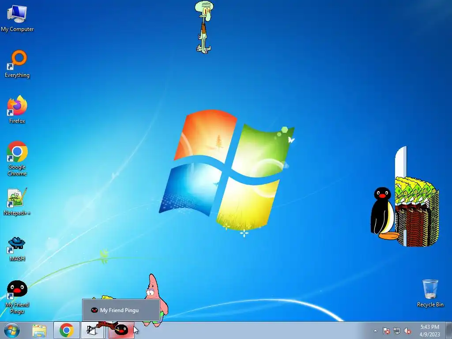
Task: Click the Show desktop button
Action: pos(449,331)
